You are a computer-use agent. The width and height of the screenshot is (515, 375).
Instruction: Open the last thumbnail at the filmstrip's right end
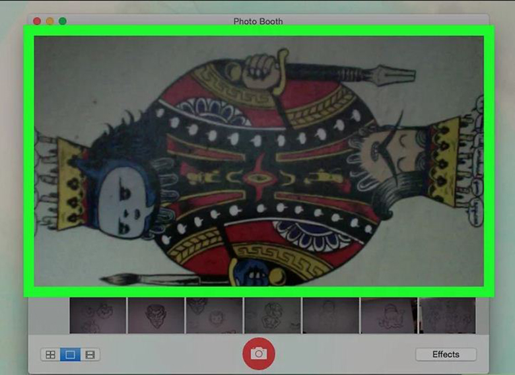pyautogui.click(x=447, y=316)
